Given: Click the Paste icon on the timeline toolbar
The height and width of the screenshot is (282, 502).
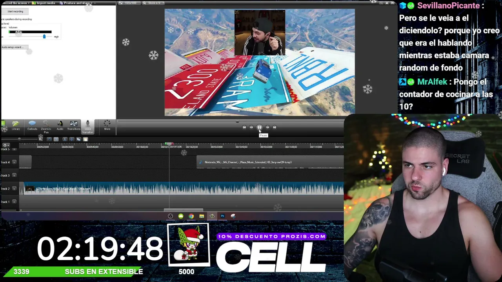Looking at the screenshot, I should click(85, 139).
